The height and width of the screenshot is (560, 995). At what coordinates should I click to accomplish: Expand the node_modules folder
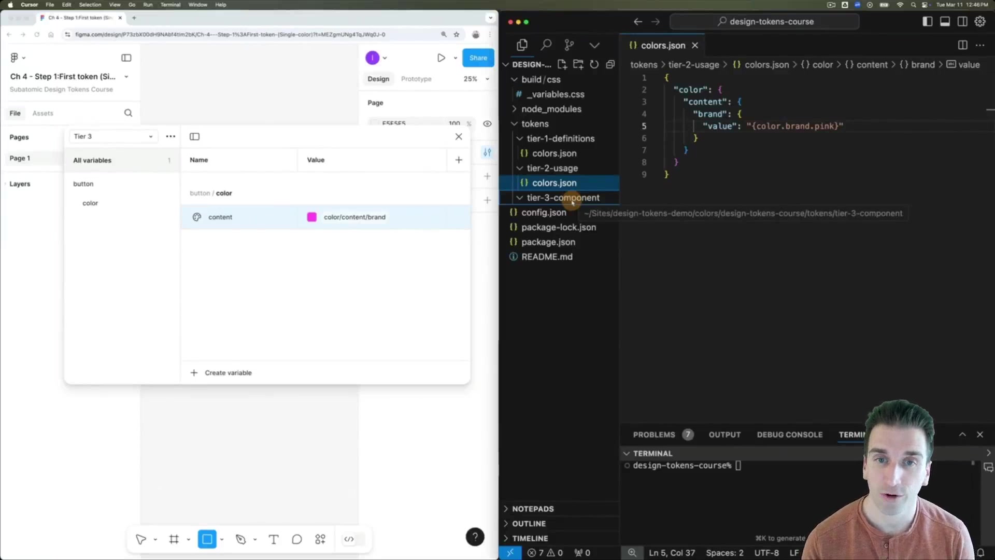[x=514, y=109]
